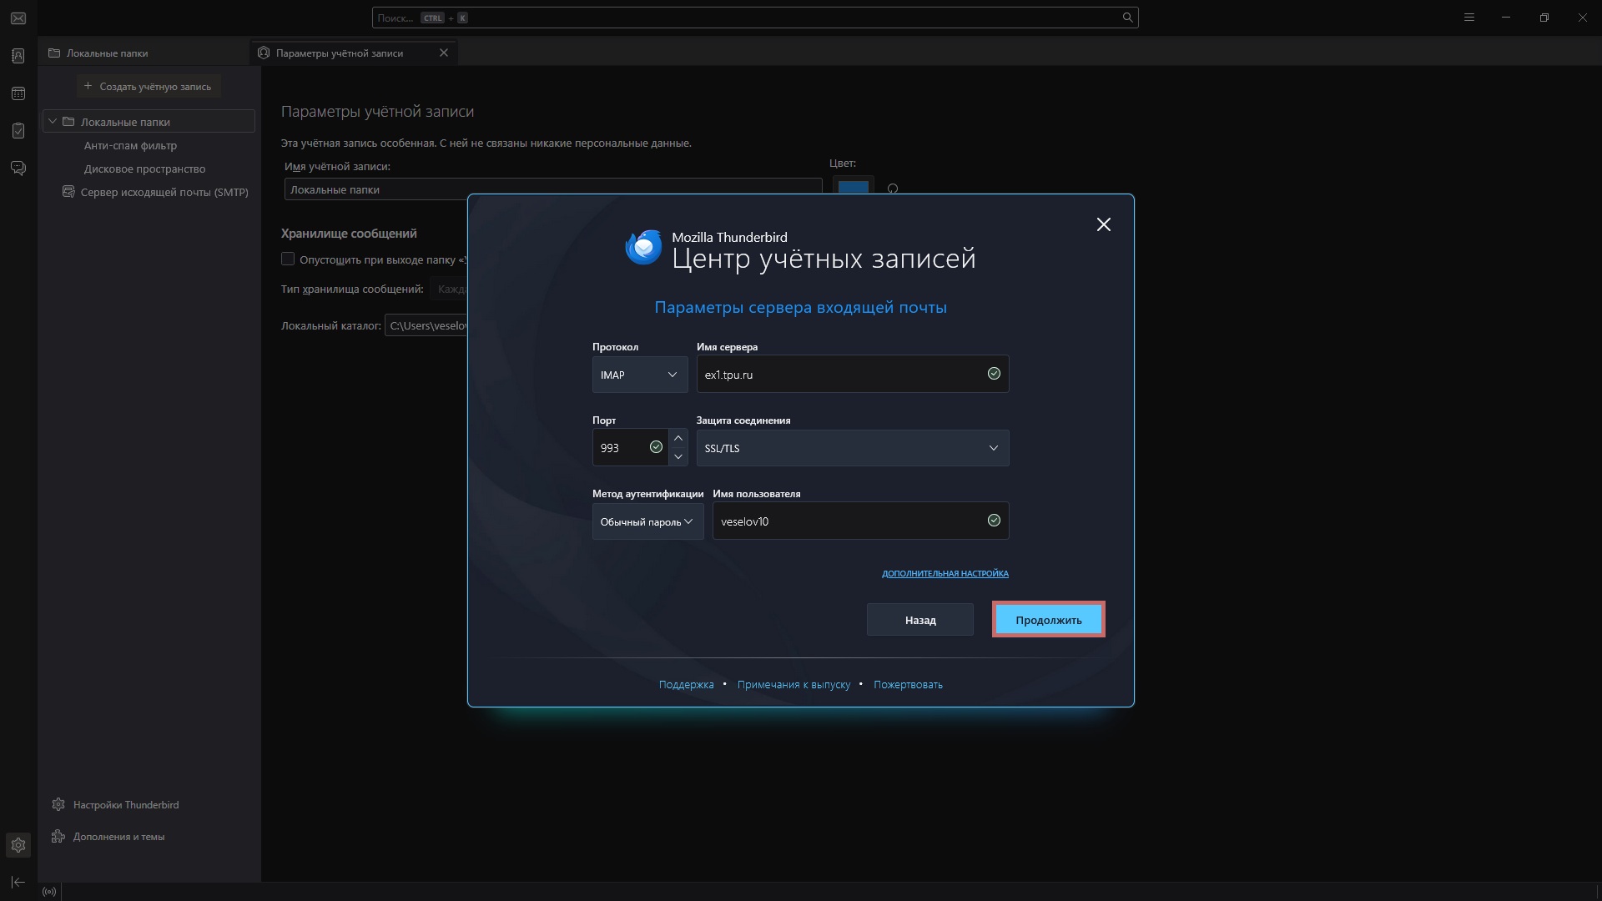Image resolution: width=1602 pixels, height=901 pixels.
Task: Open the Chat sidebar icon
Action: (18, 168)
